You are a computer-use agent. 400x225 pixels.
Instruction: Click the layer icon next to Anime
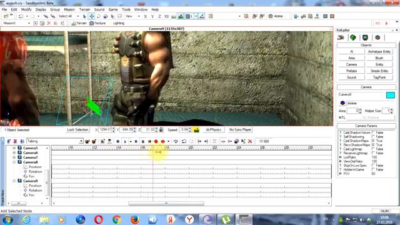click(x=342, y=103)
